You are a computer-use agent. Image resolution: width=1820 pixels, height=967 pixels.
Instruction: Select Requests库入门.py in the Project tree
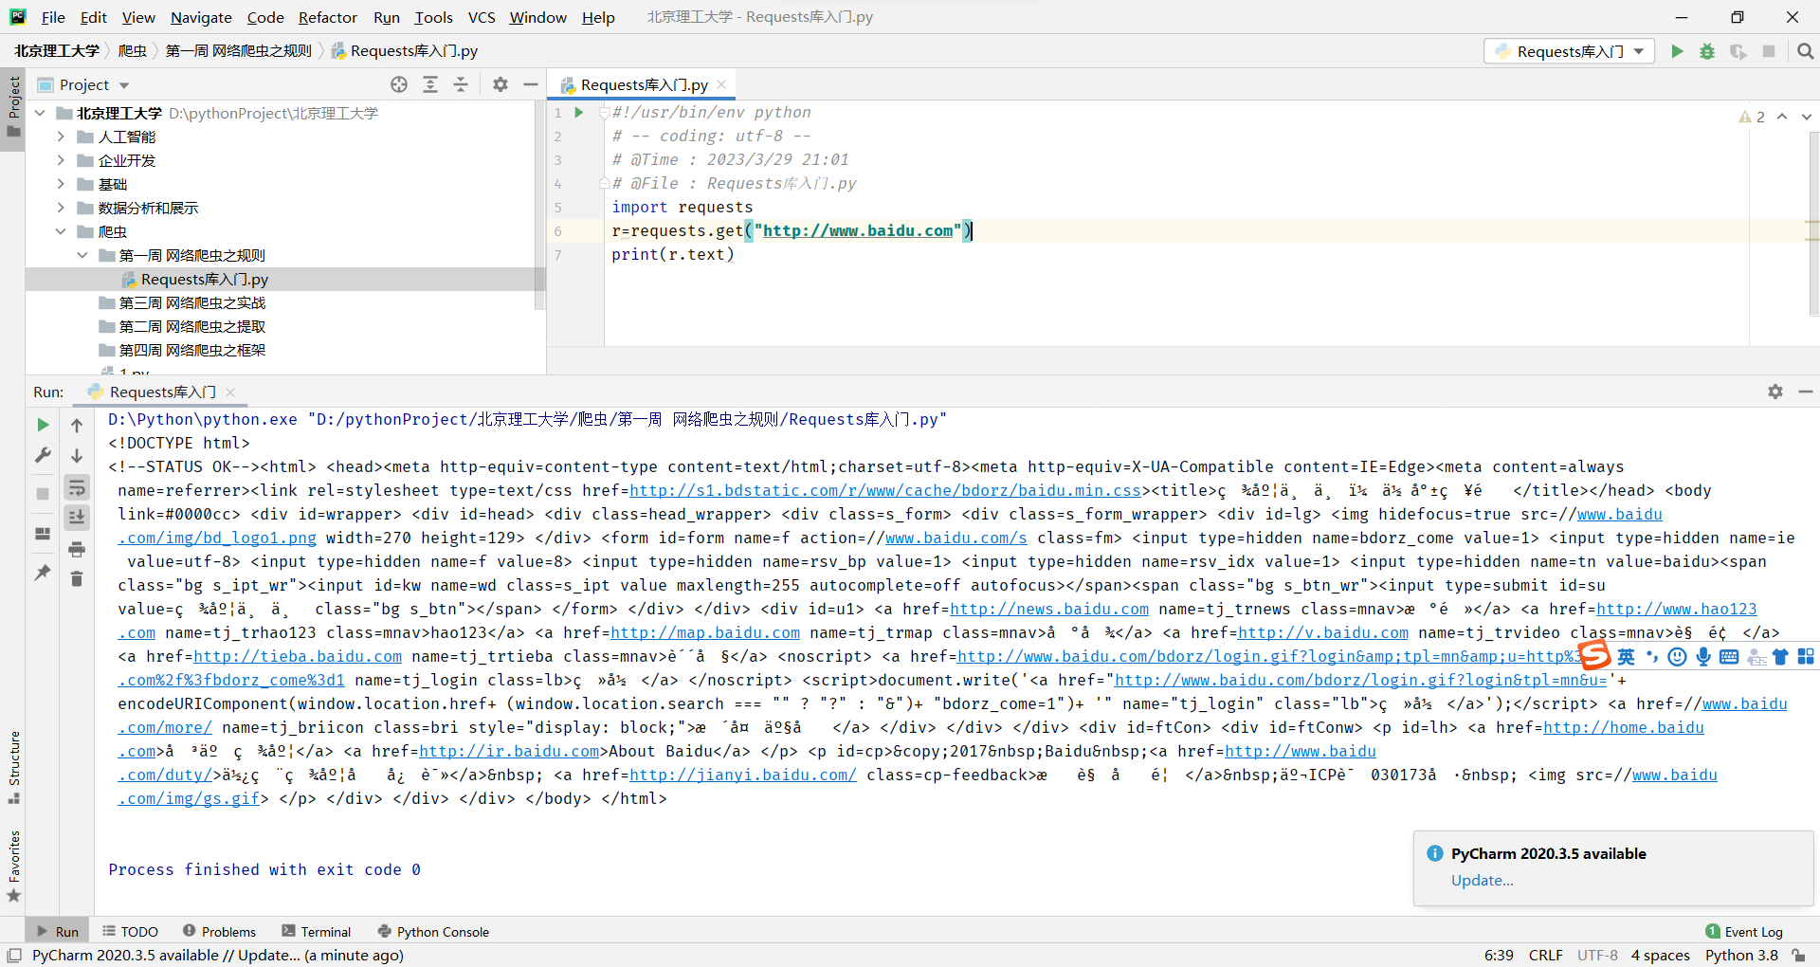click(x=205, y=279)
